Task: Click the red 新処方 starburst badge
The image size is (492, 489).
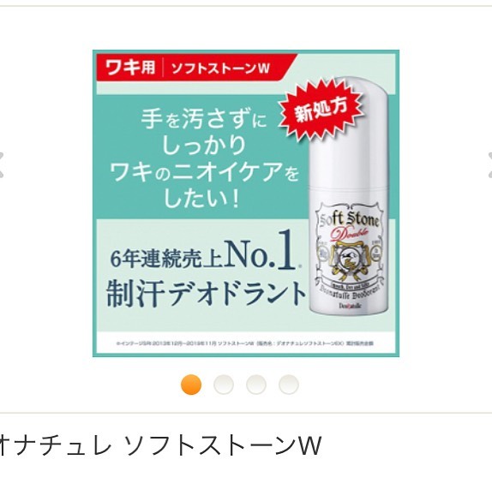Action: [x=321, y=110]
